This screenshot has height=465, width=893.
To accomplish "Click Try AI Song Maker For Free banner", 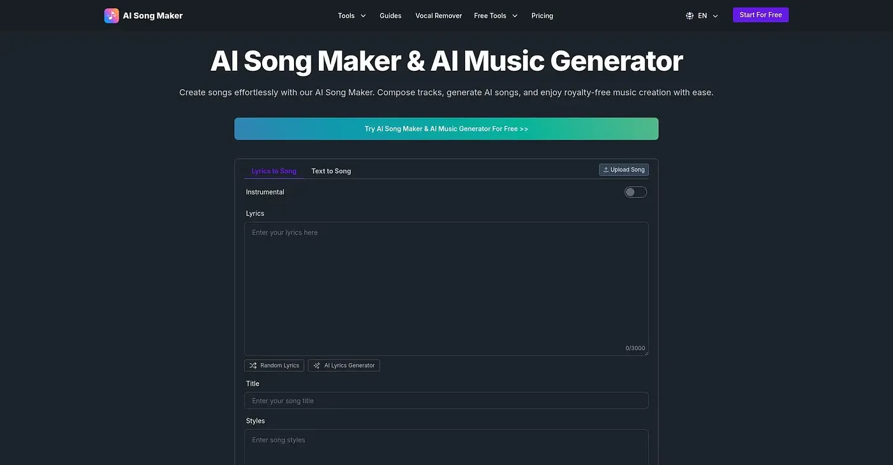I will [x=447, y=129].
